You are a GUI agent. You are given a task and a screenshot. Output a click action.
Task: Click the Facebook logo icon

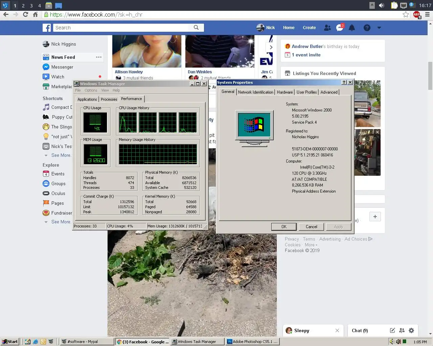[47, 28]
